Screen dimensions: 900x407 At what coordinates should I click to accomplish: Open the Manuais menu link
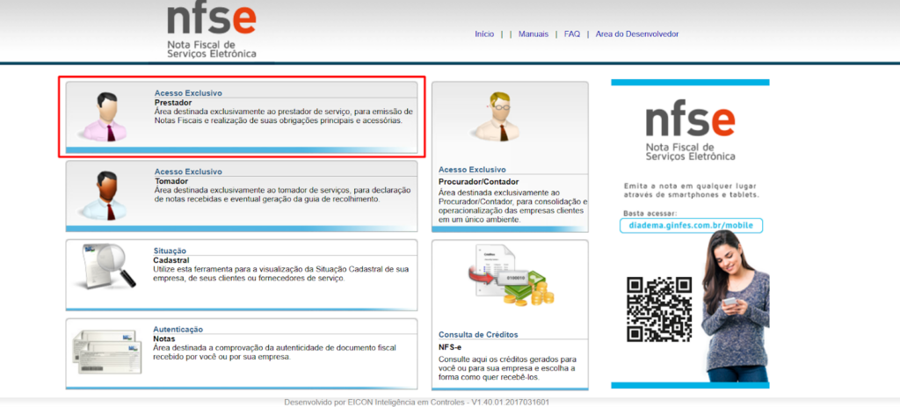pos(533,34)
